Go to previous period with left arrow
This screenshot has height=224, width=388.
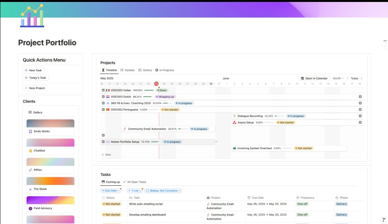pos(347,78)
